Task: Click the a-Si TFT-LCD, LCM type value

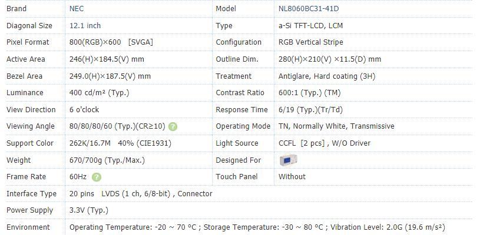Action: point(310,25)
